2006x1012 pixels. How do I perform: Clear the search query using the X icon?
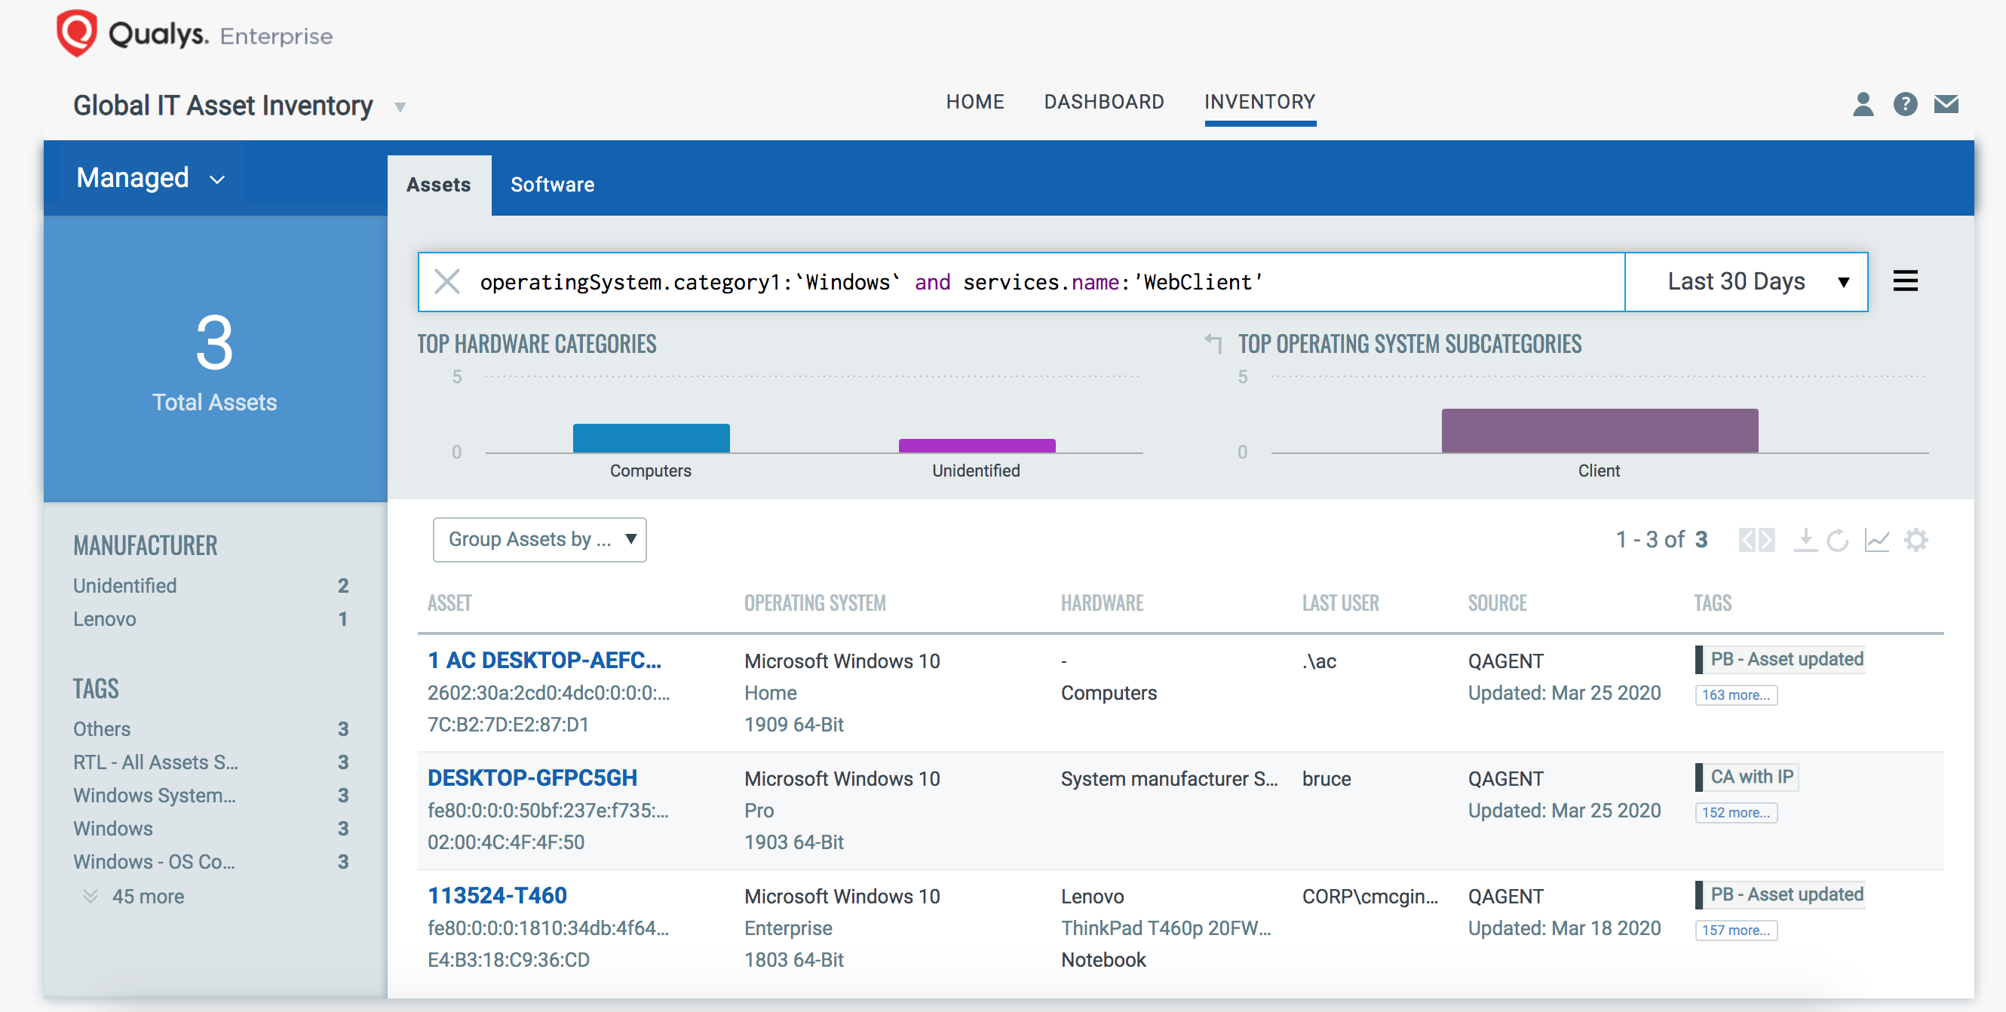pos(448,282)
